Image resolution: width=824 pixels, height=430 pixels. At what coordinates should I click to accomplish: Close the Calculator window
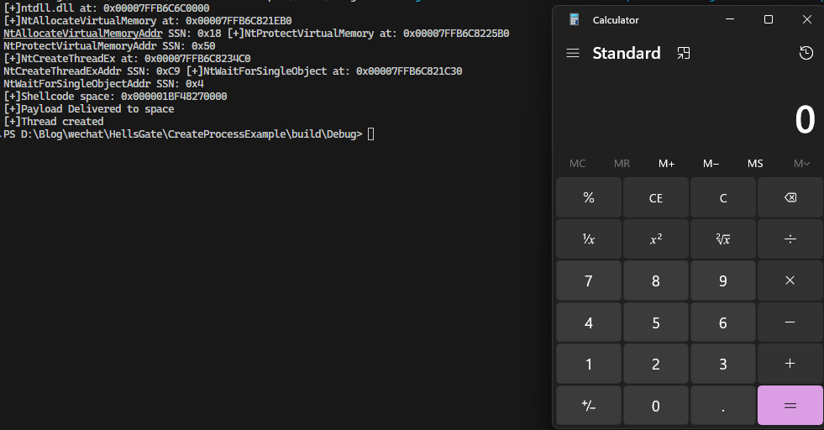click(807, 19)
